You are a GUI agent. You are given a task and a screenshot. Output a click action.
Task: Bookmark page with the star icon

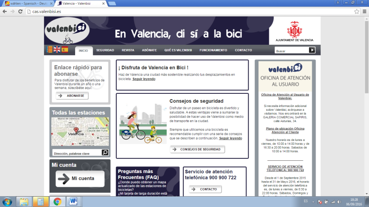357,11
